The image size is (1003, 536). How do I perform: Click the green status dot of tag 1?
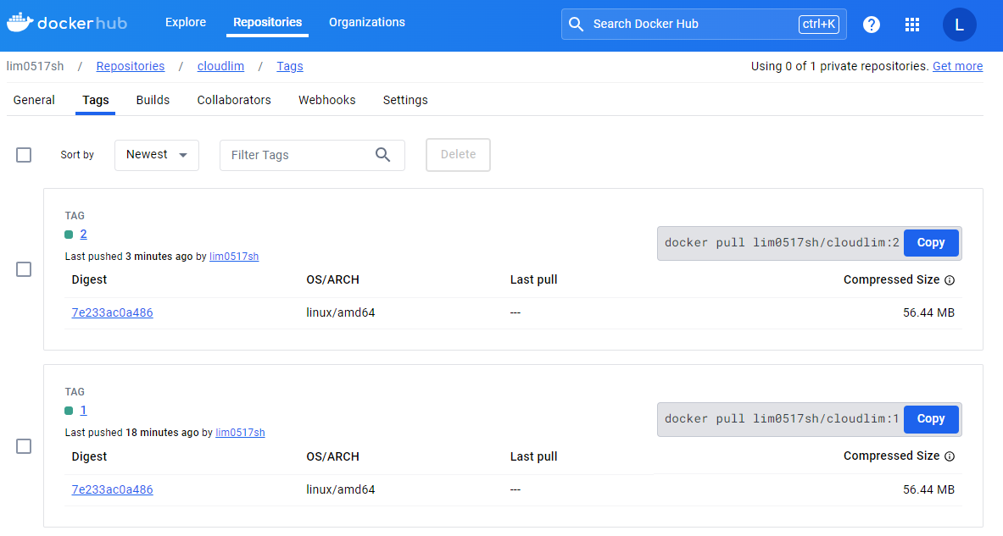(x=69, y=411)
